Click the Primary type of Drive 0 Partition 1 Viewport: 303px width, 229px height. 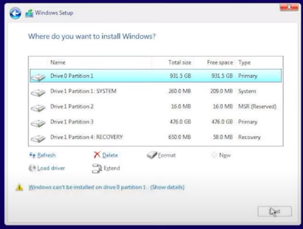[248, 76]
